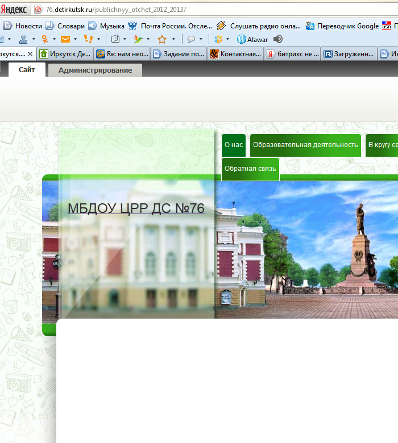Click the speech bubble chat icon
This screenshot has width=398, height=443.
coord(192,39)
